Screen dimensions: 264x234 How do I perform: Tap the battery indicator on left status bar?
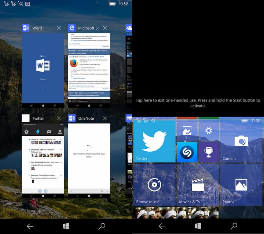pyautogui.click(x=112, y=4)
